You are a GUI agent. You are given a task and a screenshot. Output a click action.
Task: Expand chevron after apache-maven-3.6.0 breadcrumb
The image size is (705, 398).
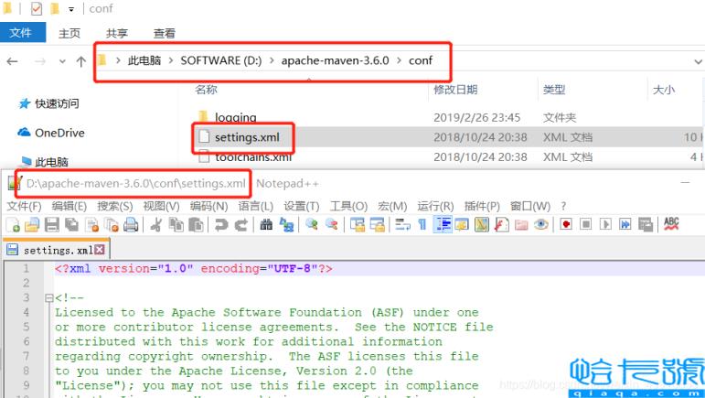[399, 60]
